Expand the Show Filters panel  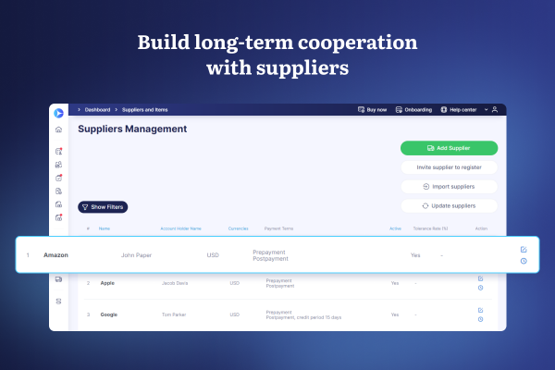pyautogui.click(x=102, y=207)
